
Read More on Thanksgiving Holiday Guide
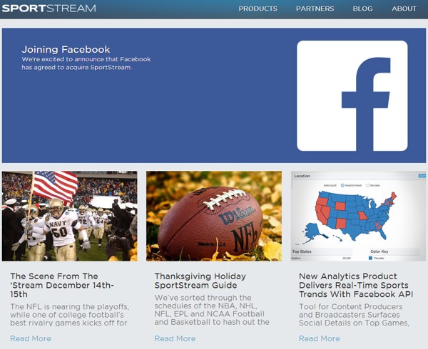coord(175,338)
